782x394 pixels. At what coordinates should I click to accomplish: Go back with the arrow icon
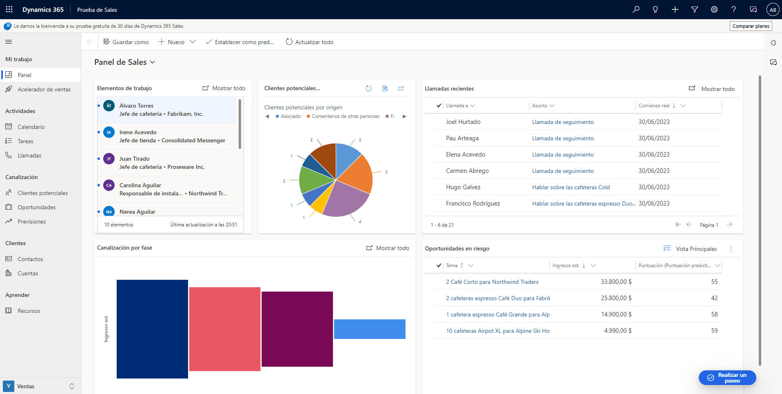click(90, 42)
